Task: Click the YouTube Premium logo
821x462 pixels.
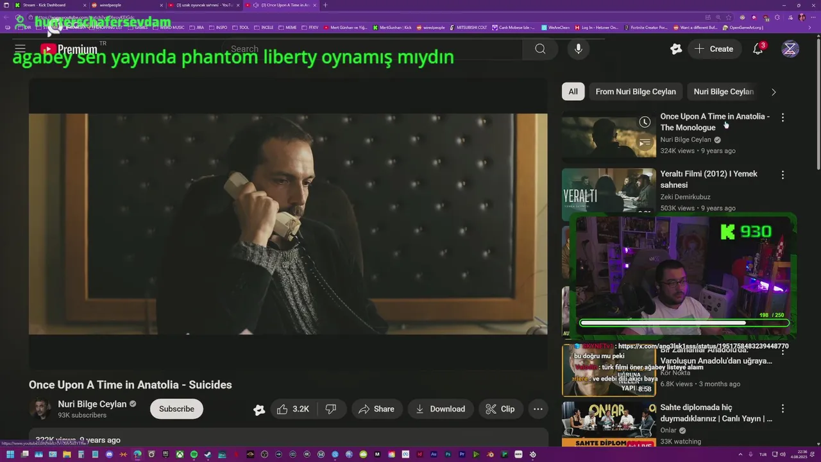Action: click(69, 49)
